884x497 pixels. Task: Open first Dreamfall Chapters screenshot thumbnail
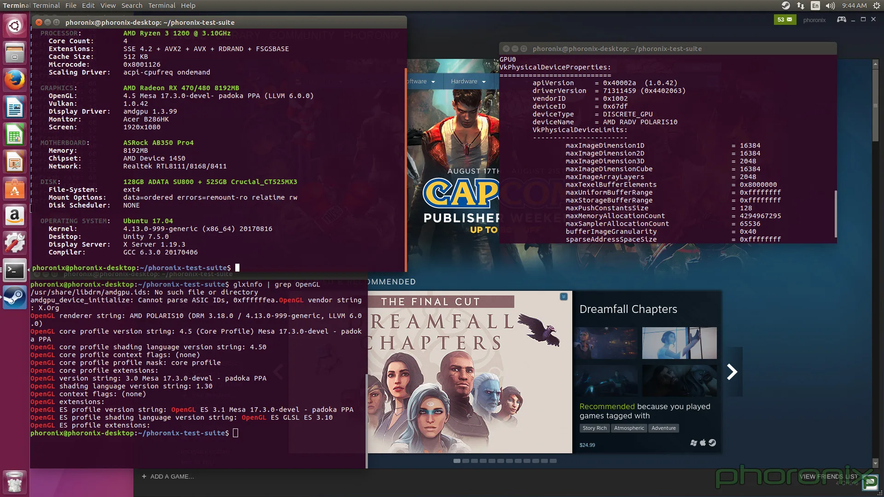[606, 343]
